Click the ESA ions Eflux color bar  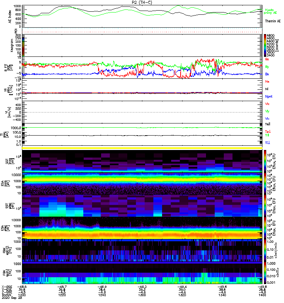click(x=265, y=183)
